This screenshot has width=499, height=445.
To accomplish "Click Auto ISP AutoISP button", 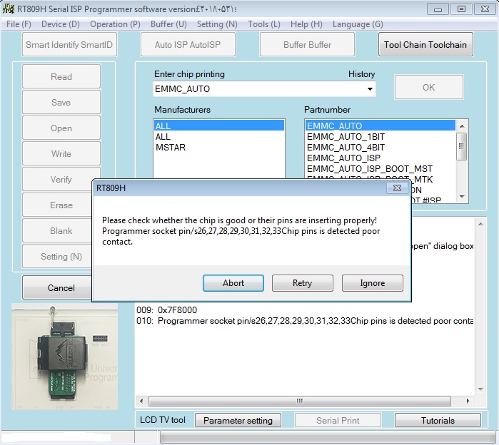I will coord(188,44).
